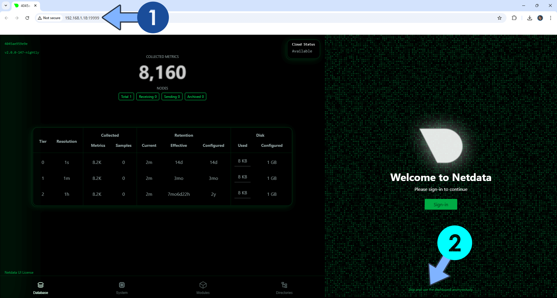Close the 4045a browser tab
The image size is (557, 298).
pos(35,6)
